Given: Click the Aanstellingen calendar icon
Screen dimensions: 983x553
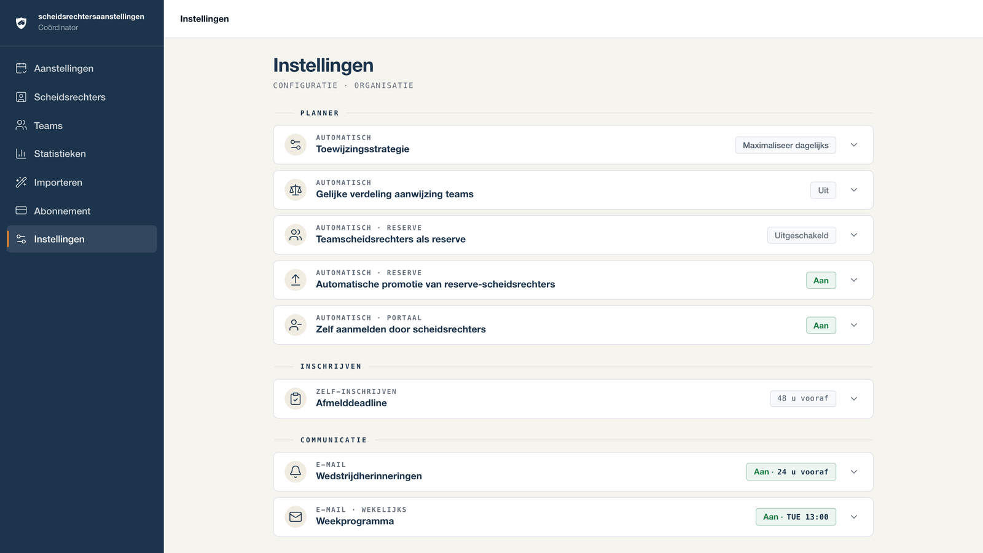Looking at the screenshot, I should [x=21, y=68].
